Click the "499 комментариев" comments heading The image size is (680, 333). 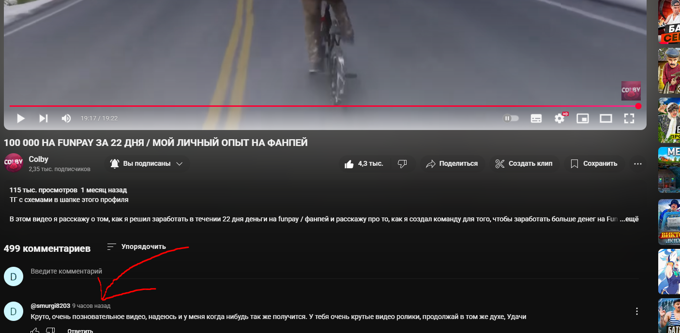pos(47,248)
